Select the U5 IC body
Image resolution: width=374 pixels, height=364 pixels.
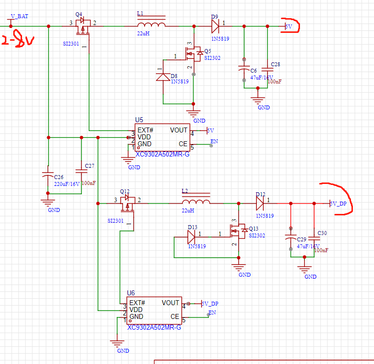pos(162,137)
